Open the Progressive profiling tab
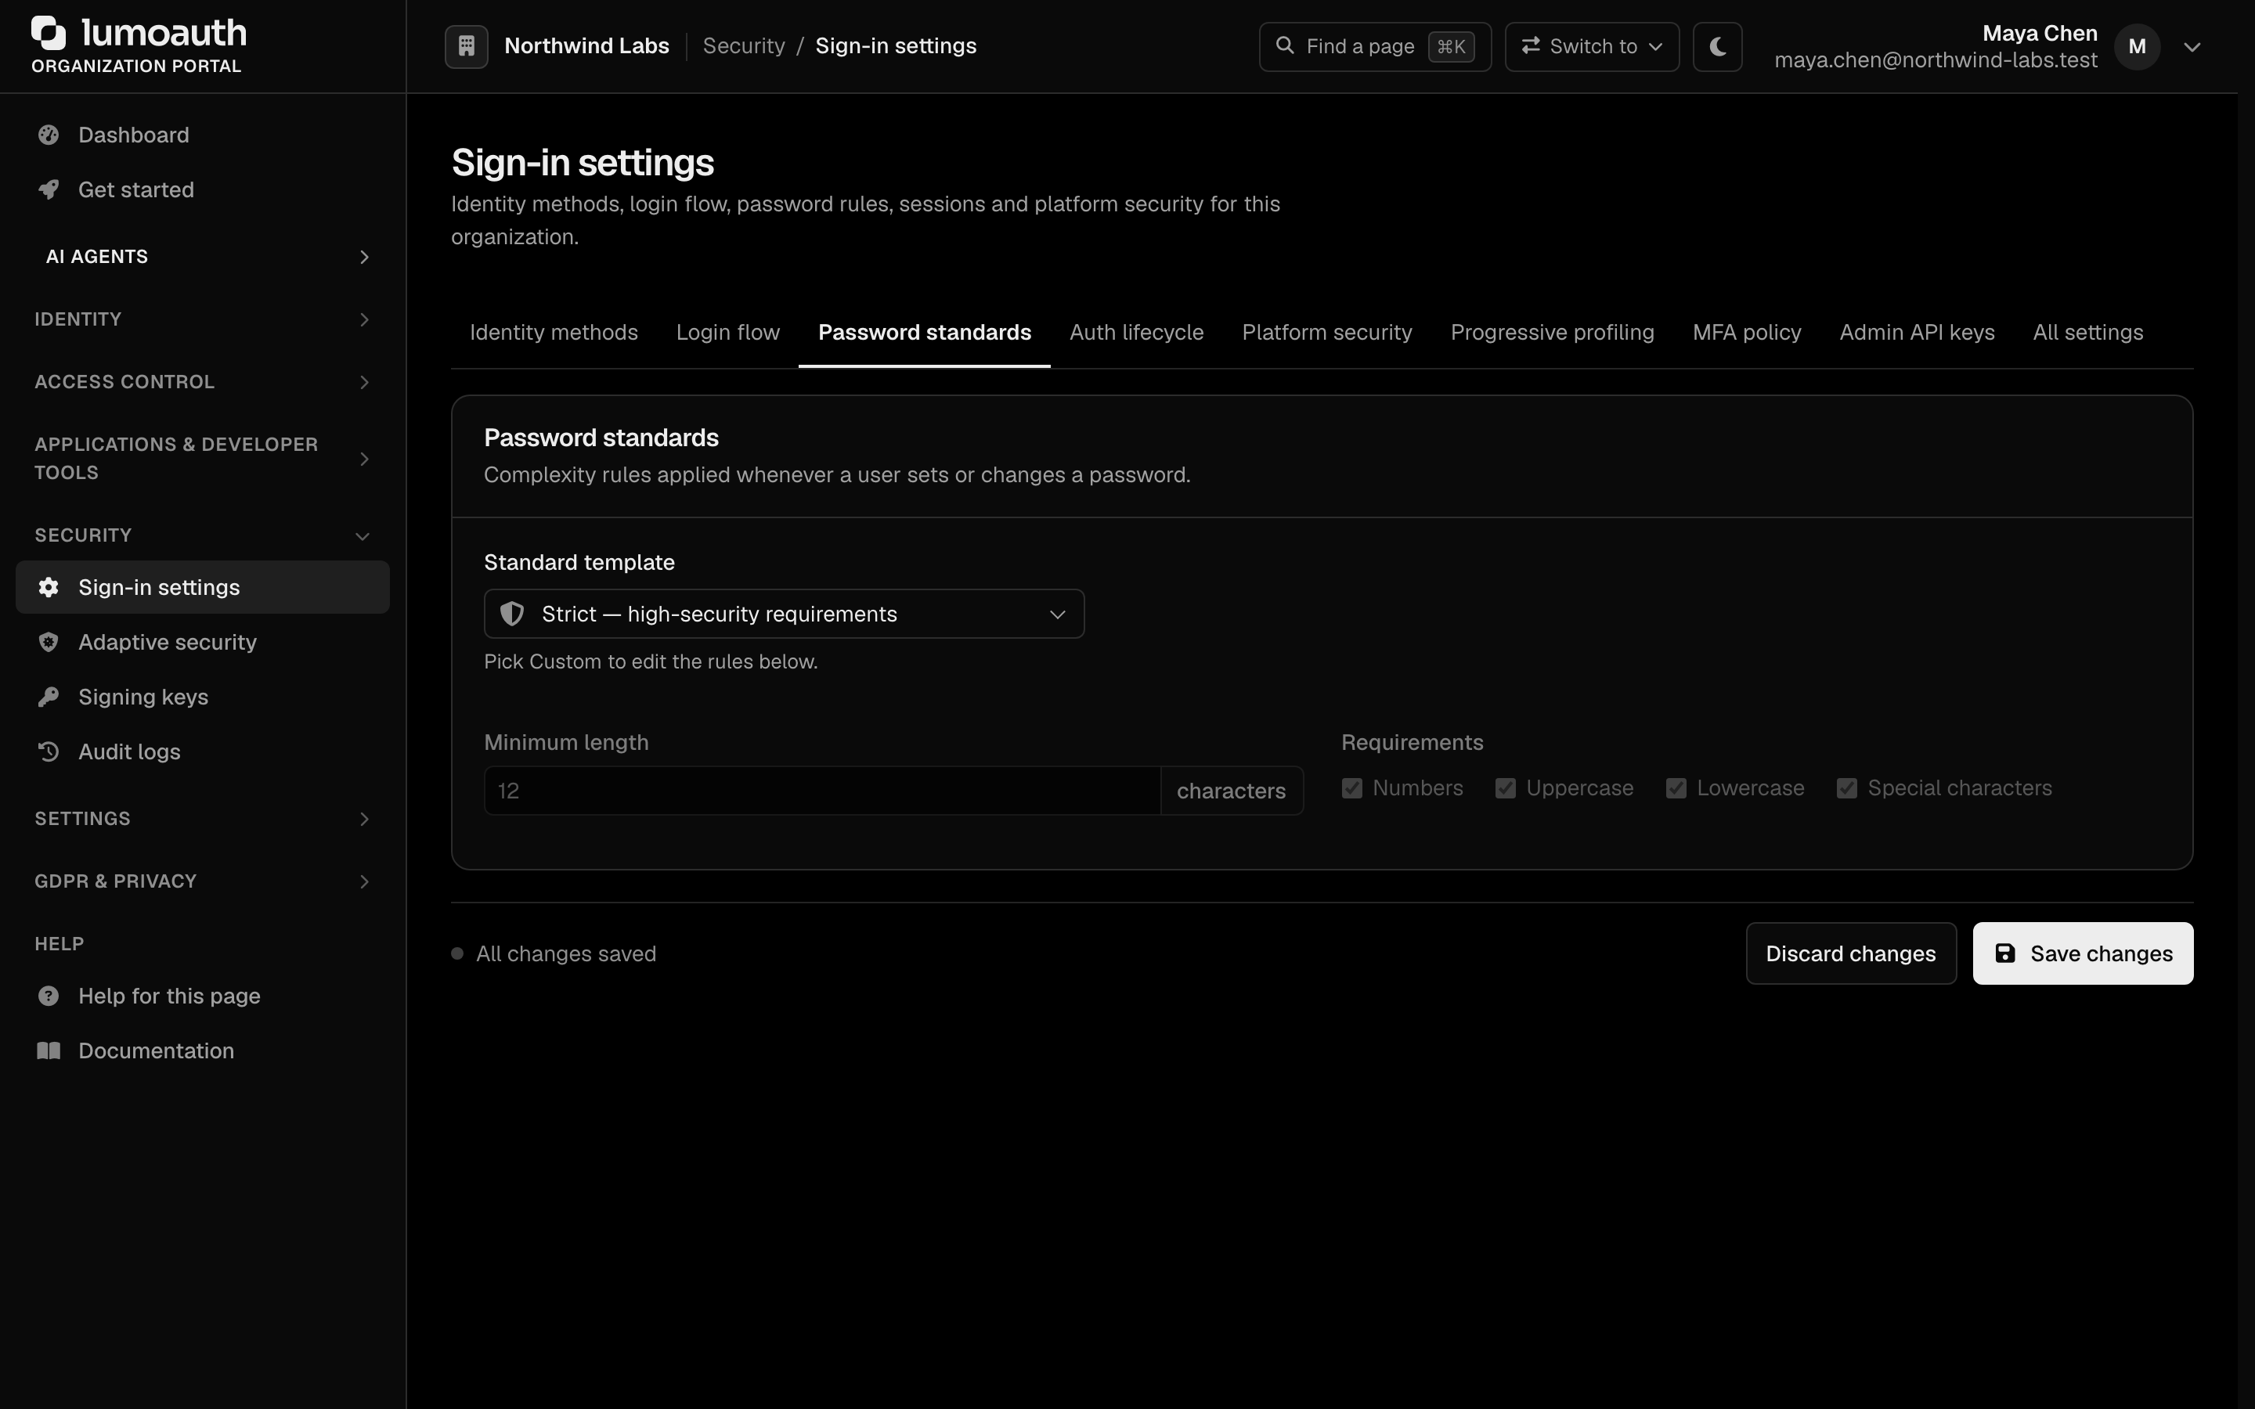This screenshot has height=1409, width=2255. 1553,333
